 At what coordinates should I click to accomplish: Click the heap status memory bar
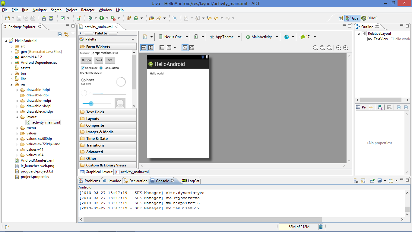pyautogui.click(x=298, y=227)
